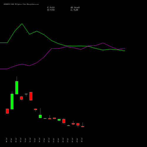Click the 20 Jul date label

point(49,140)
